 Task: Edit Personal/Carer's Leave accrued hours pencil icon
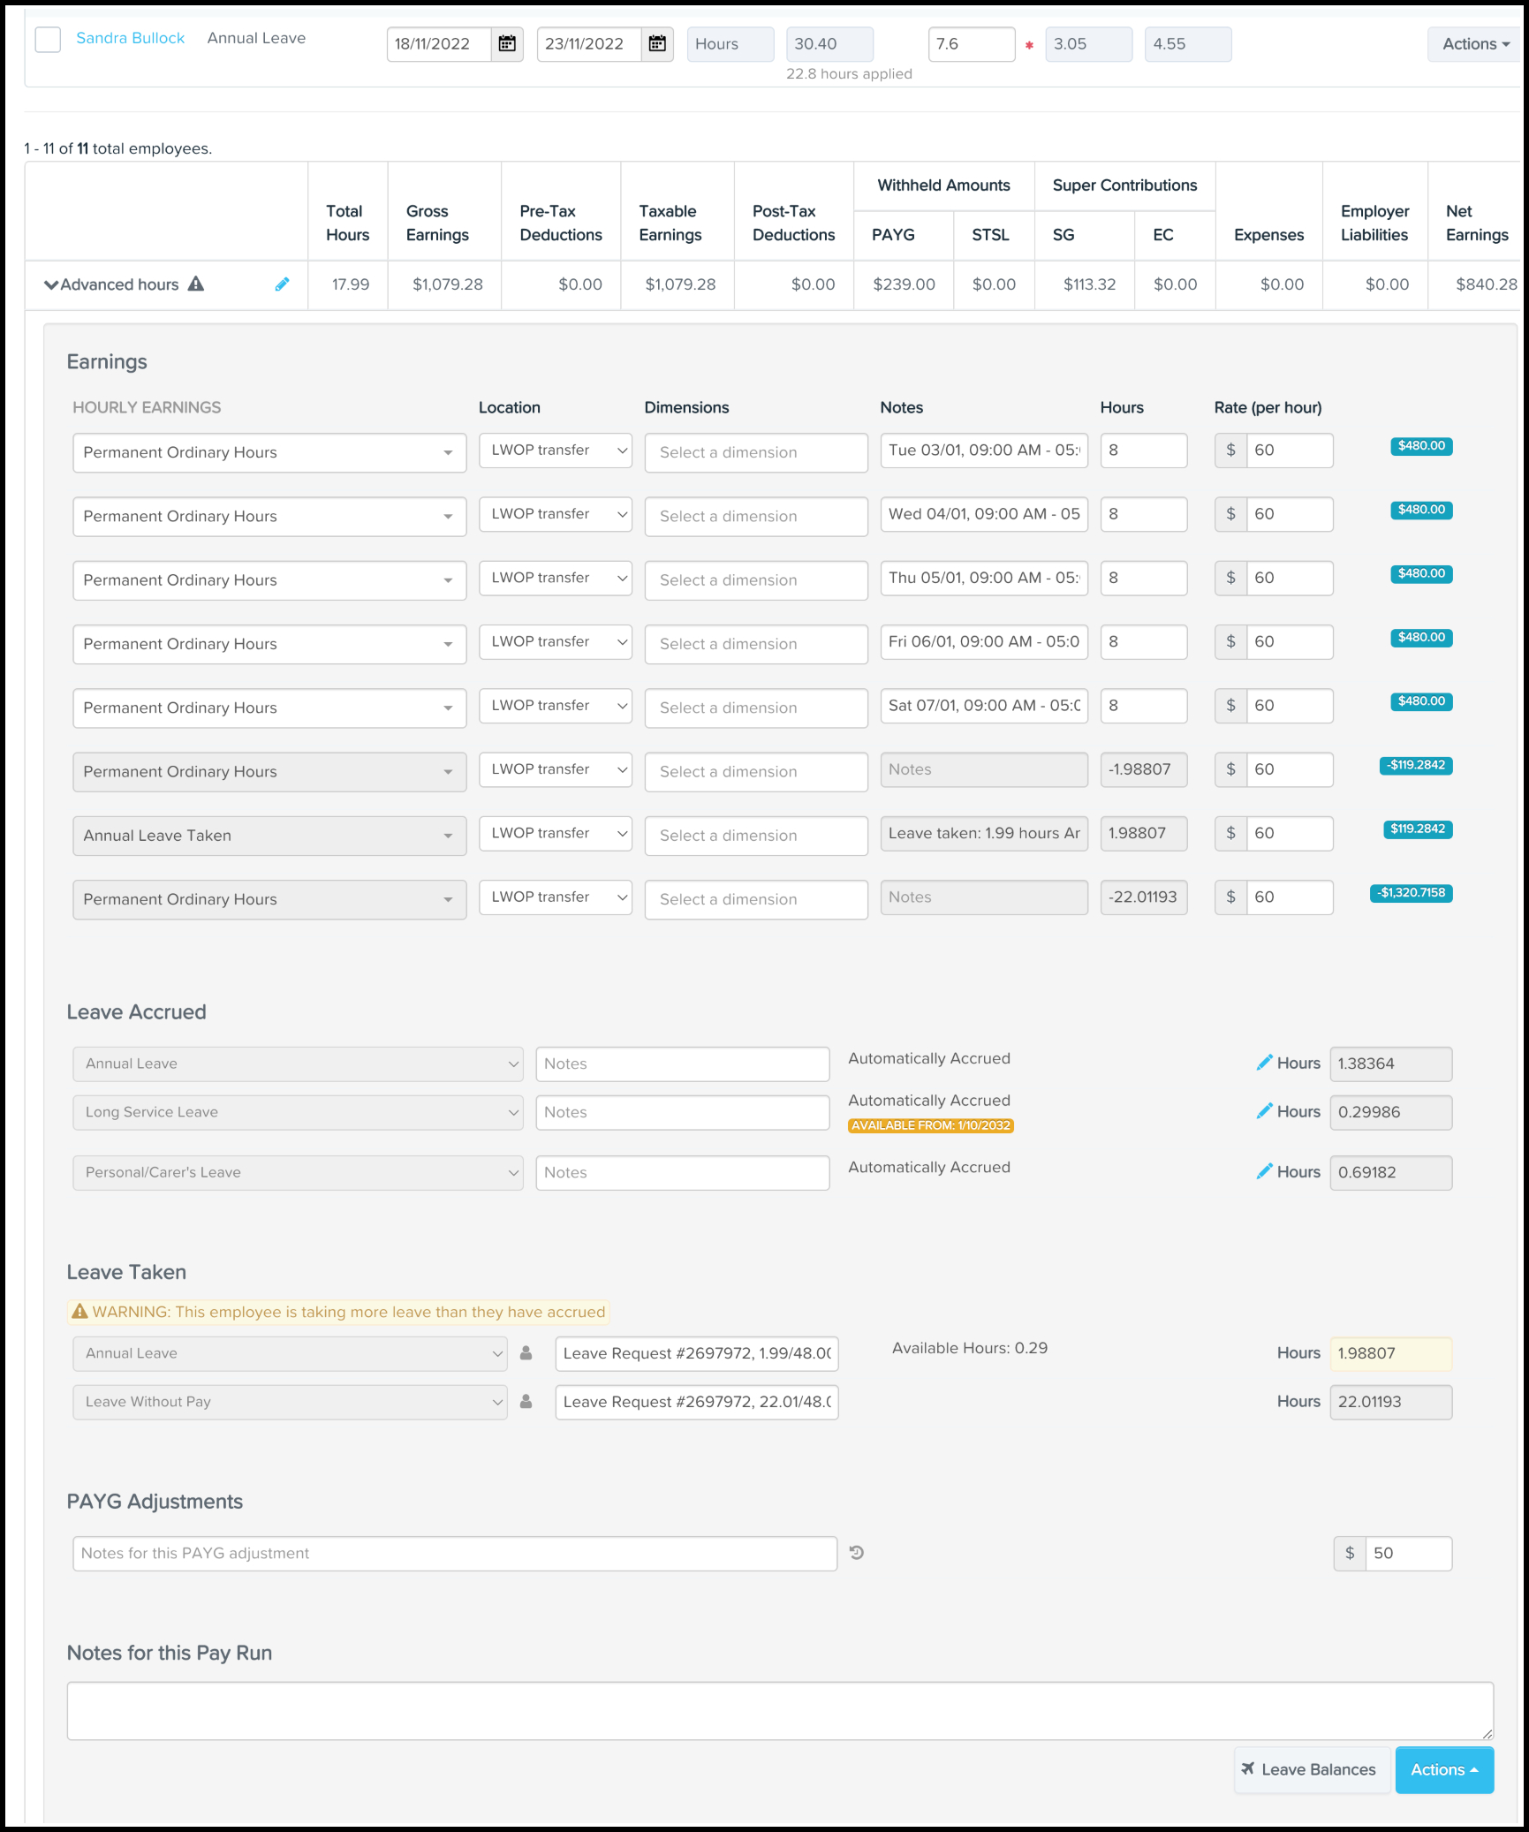tap(1264, 1171)
